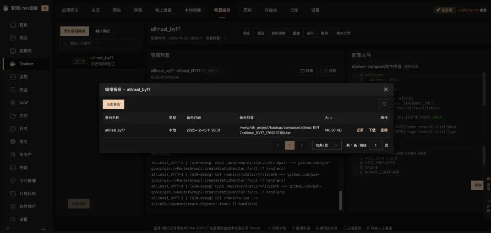Viewport: 491px width, 233px height.
Task: Go to previous page in backup dialog
Action: 278,145
